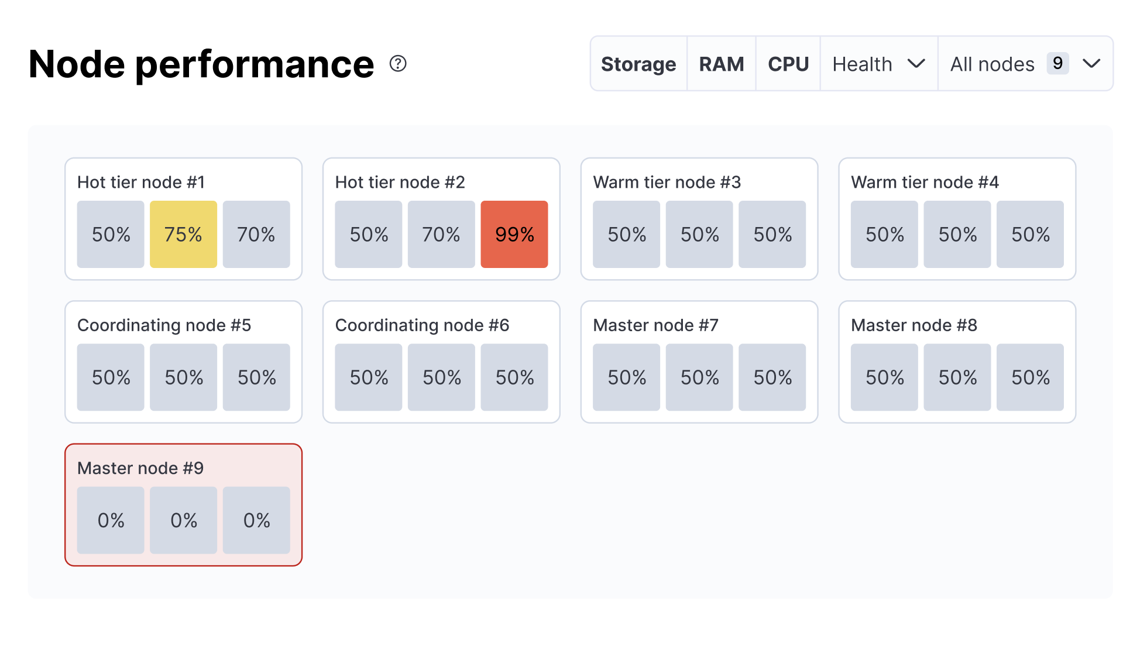
Task: Select the Warm tier node #3 title
Action: click(x=667, y=183)
